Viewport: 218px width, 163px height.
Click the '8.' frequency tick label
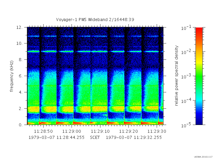coord(20,60)
